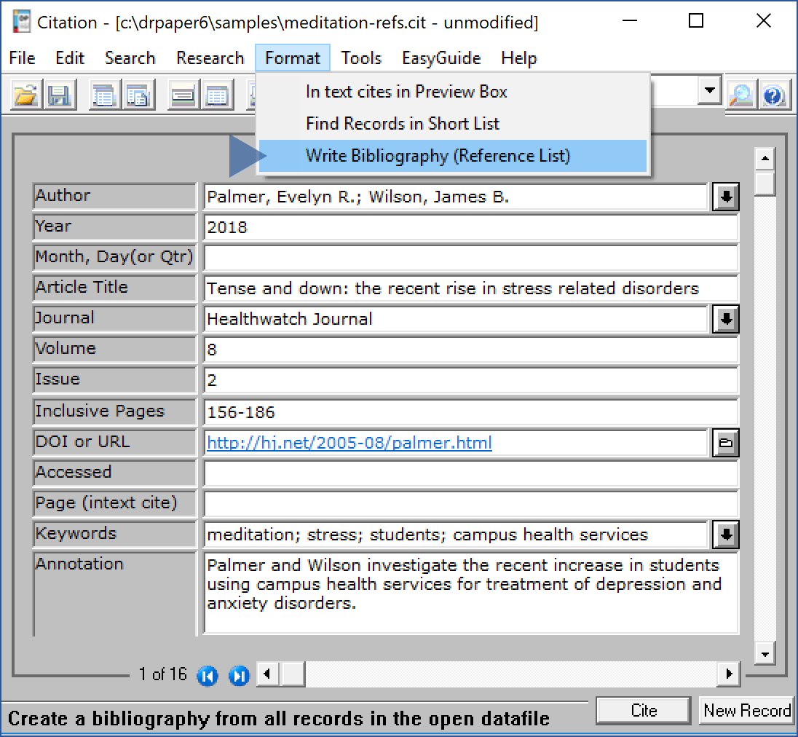Click the save floppy disk icon

(59, 95)
